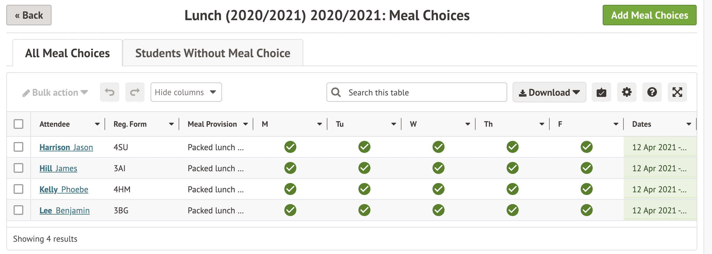
Task: Click Monday check mark for Harrison Jason
Action: [x=290, y=147]
